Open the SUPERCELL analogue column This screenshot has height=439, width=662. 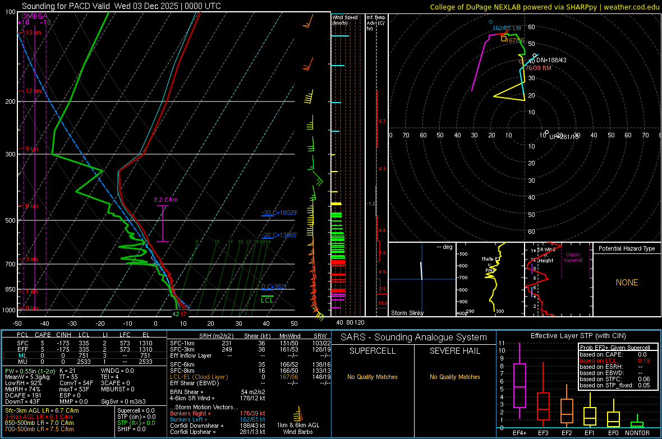[x=373, y=351]
